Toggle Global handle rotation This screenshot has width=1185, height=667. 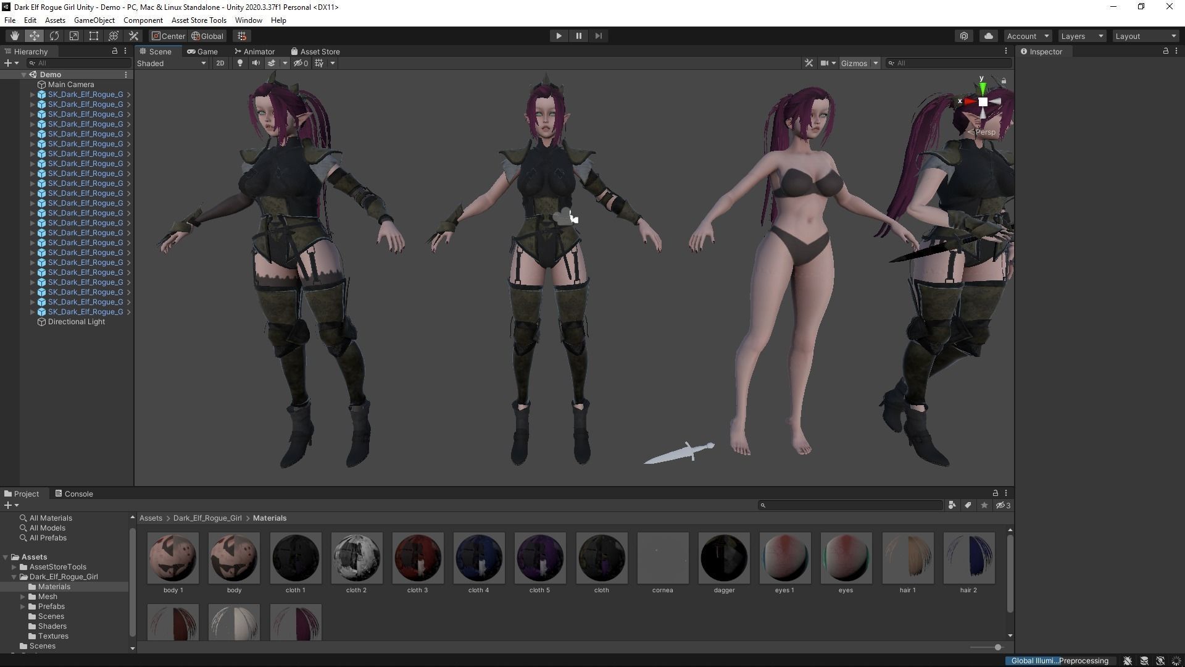207,36
